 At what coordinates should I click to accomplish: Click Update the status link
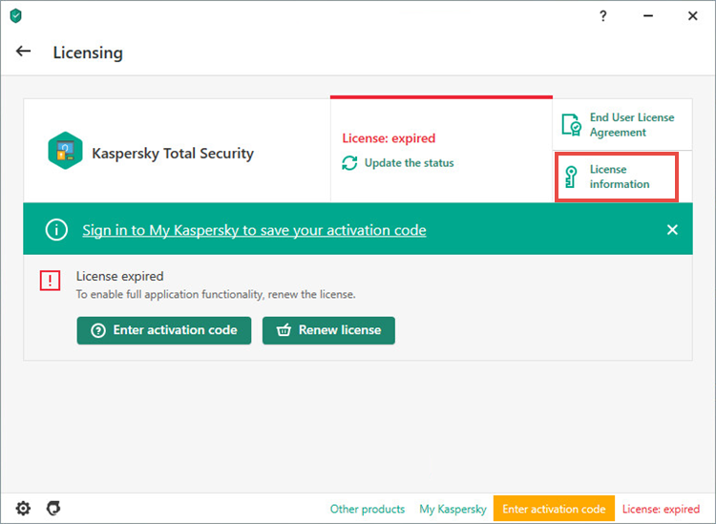click(410, 163)
